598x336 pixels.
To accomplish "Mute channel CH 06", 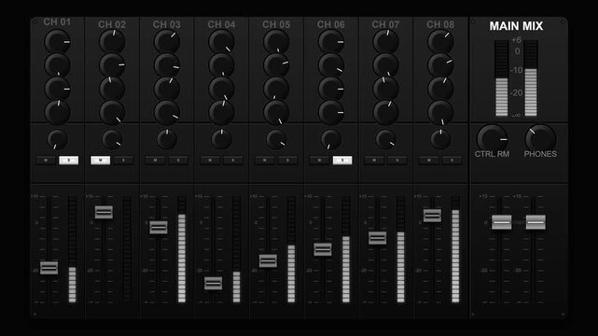I will 319,161.
